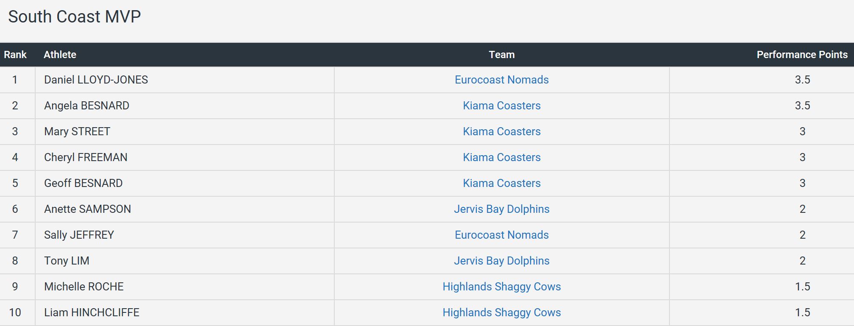
Task: Click the Rank column header
Action: point(15,55)
